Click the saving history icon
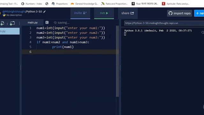Image resolution: width=204 pixels, height=115 pixels. point(55,23)
